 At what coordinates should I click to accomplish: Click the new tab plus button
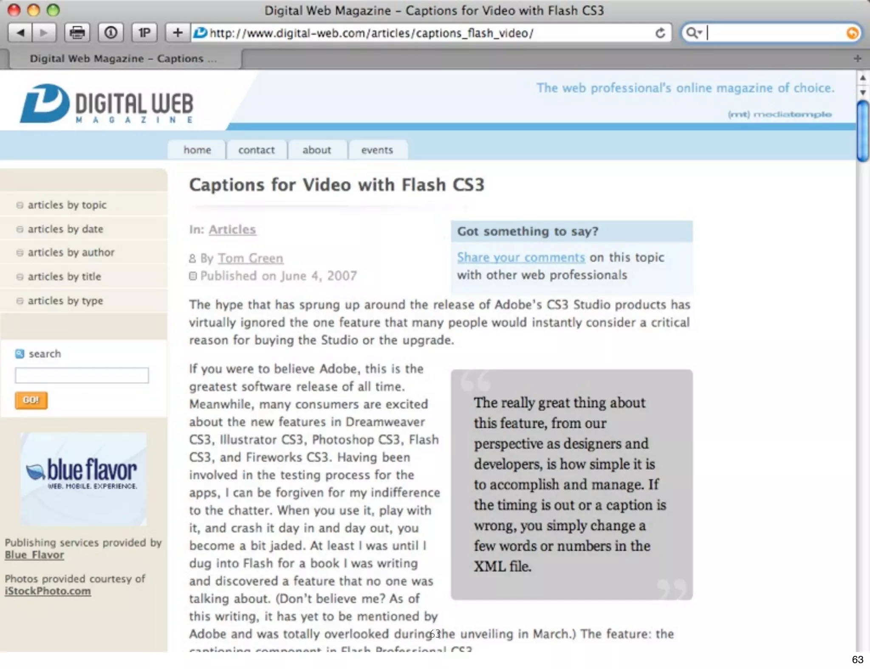(857, 59)
